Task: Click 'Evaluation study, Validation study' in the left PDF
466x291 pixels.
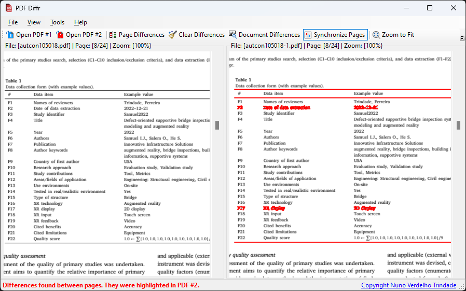Action: 158,168
